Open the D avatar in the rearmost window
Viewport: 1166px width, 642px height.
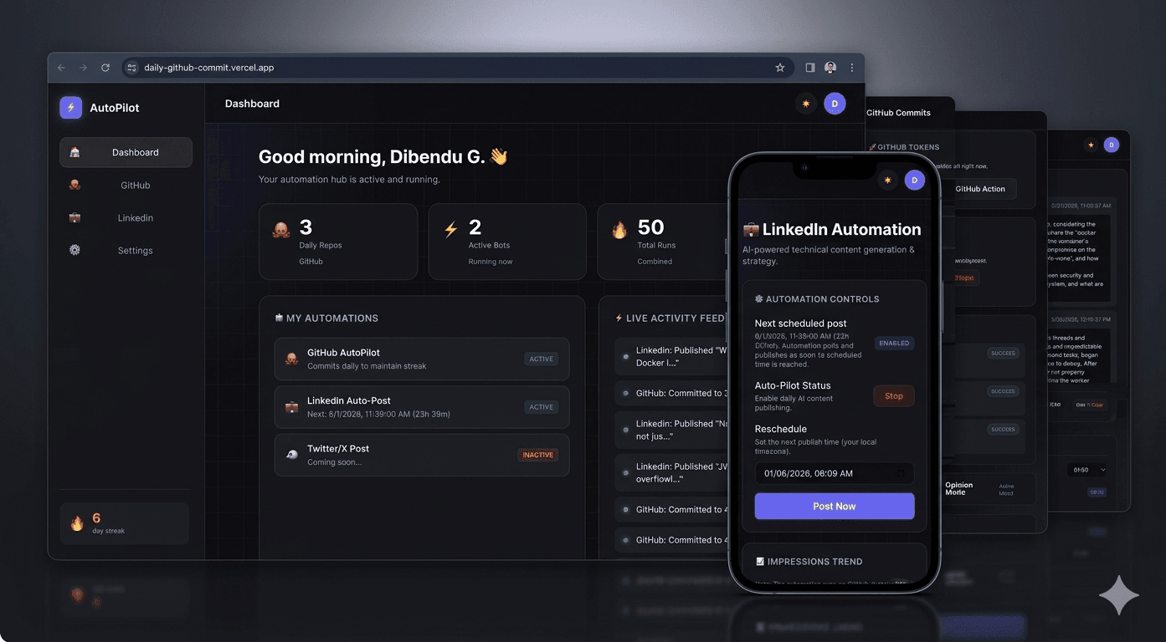tap(1112, 145)
